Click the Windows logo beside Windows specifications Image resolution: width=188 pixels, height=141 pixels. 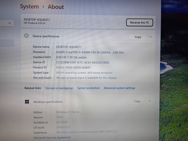click(x=27, y=102)
